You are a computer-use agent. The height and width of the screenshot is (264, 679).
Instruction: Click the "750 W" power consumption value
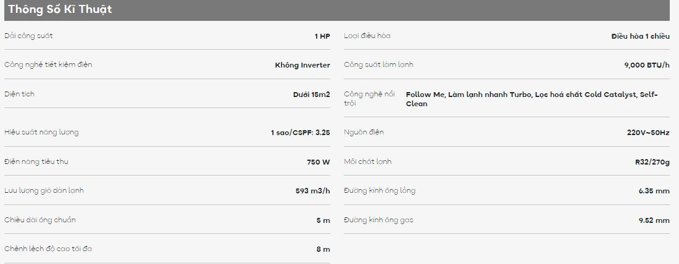318,162
